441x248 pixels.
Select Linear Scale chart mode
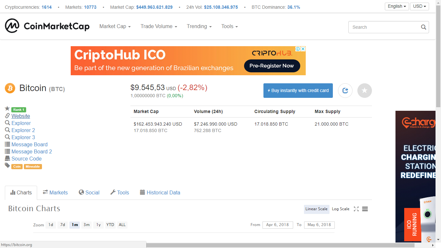click(316, 209)
